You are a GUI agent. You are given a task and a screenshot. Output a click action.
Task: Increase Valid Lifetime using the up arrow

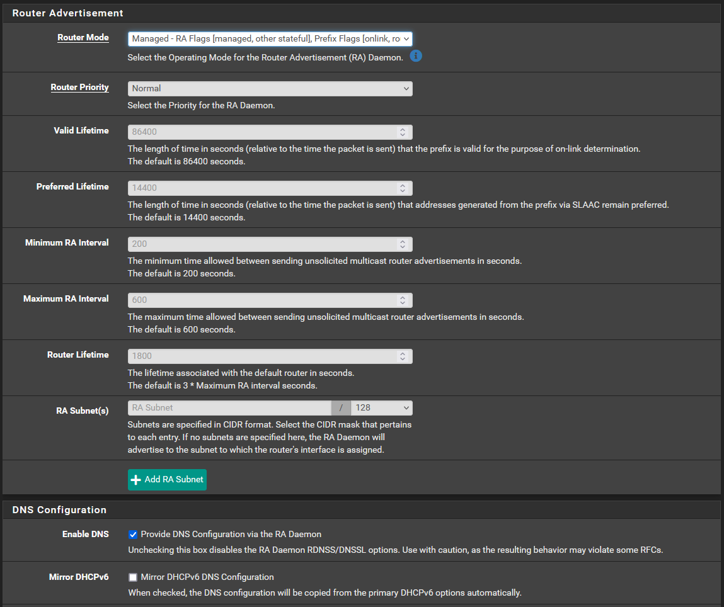tap(403, 130)
